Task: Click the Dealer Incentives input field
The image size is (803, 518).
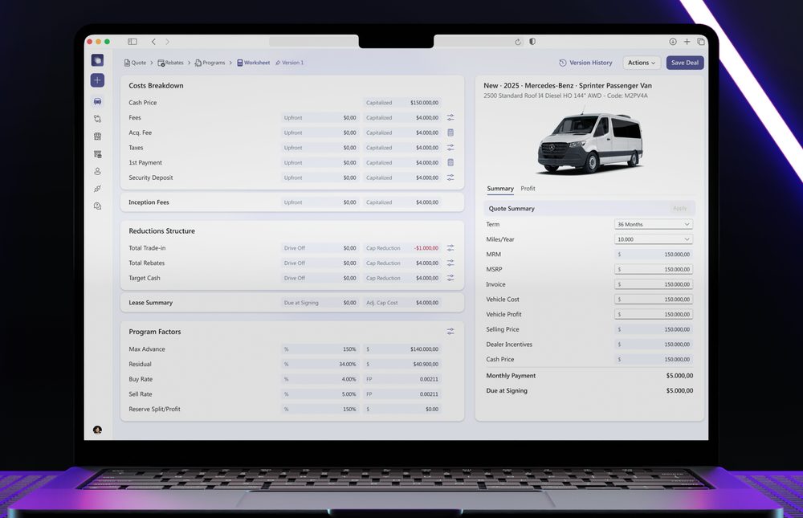Action: (654, 345)
